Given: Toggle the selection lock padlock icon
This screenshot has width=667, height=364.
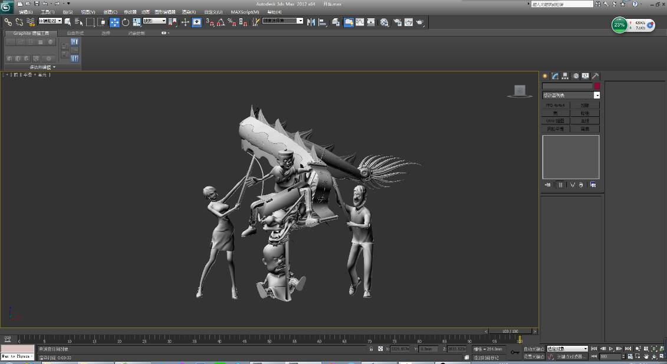Looking at the screenshot, I should click(371, 349).
